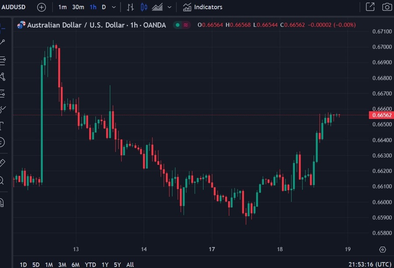
Task: Select the ruler Measure tool
Action: (x=2, y=163)
